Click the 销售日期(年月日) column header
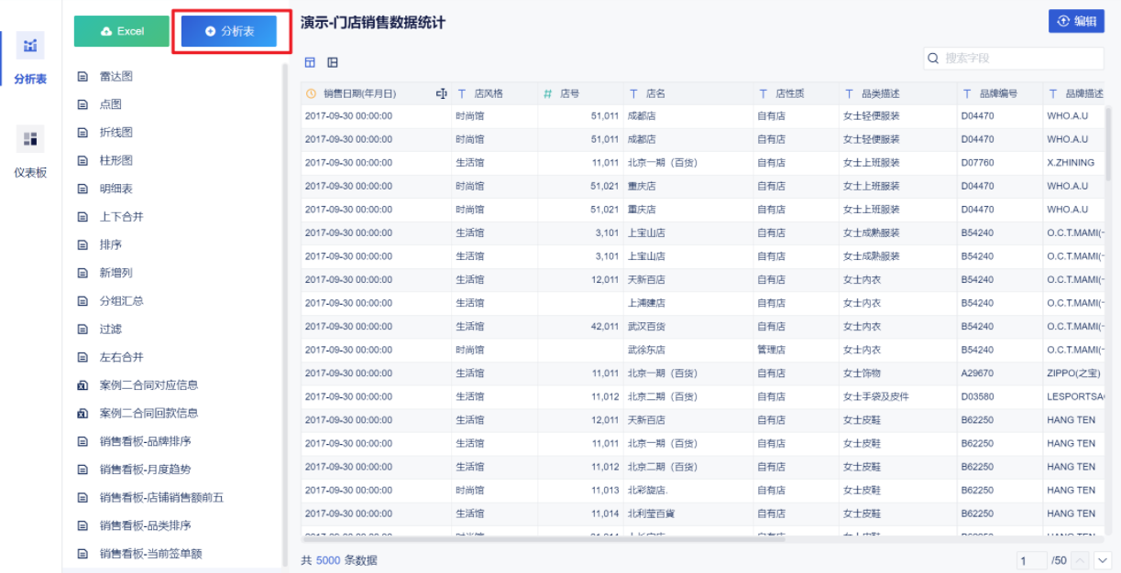1121x573 pixels. (376, 93)
